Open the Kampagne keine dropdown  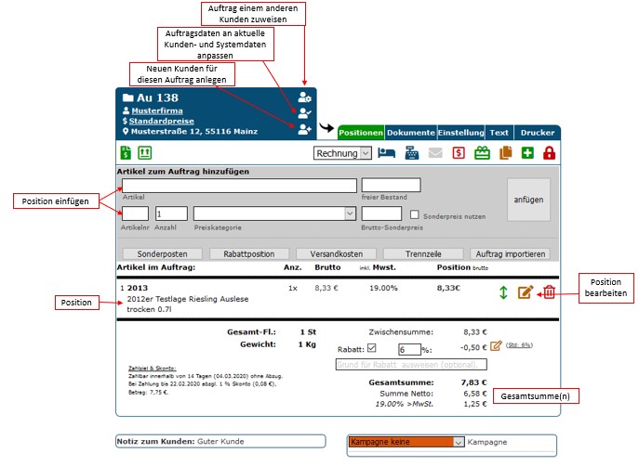coord(406,443)
